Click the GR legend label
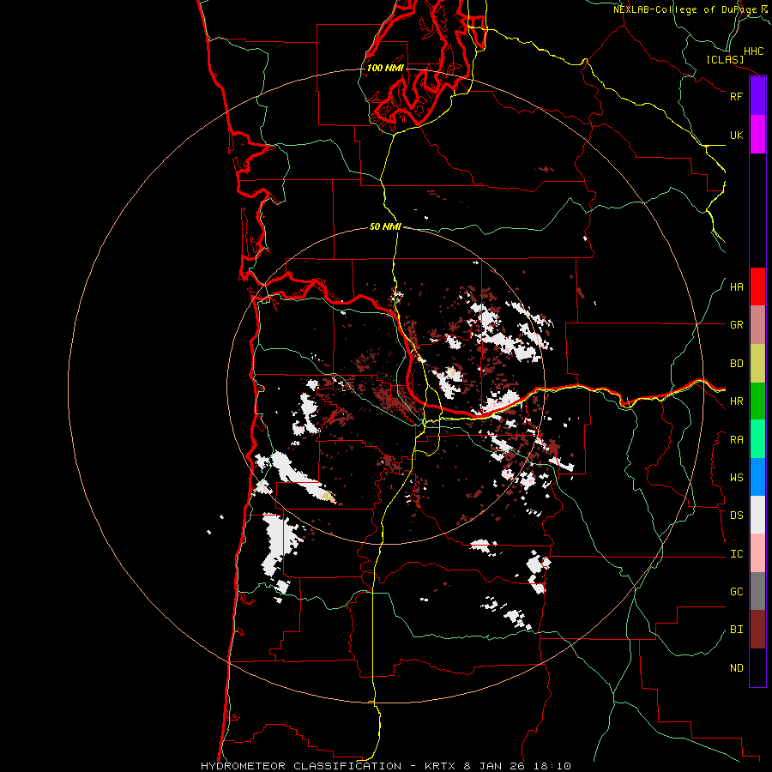The image size is (772, 772). [736, 325]
